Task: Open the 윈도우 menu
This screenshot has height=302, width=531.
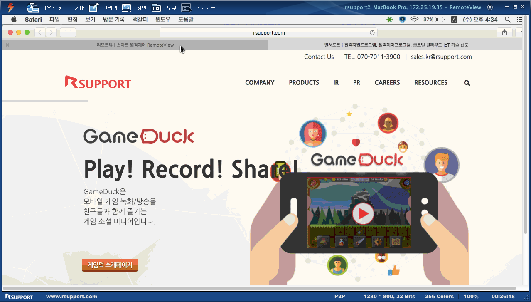Action: coord(163,20)
